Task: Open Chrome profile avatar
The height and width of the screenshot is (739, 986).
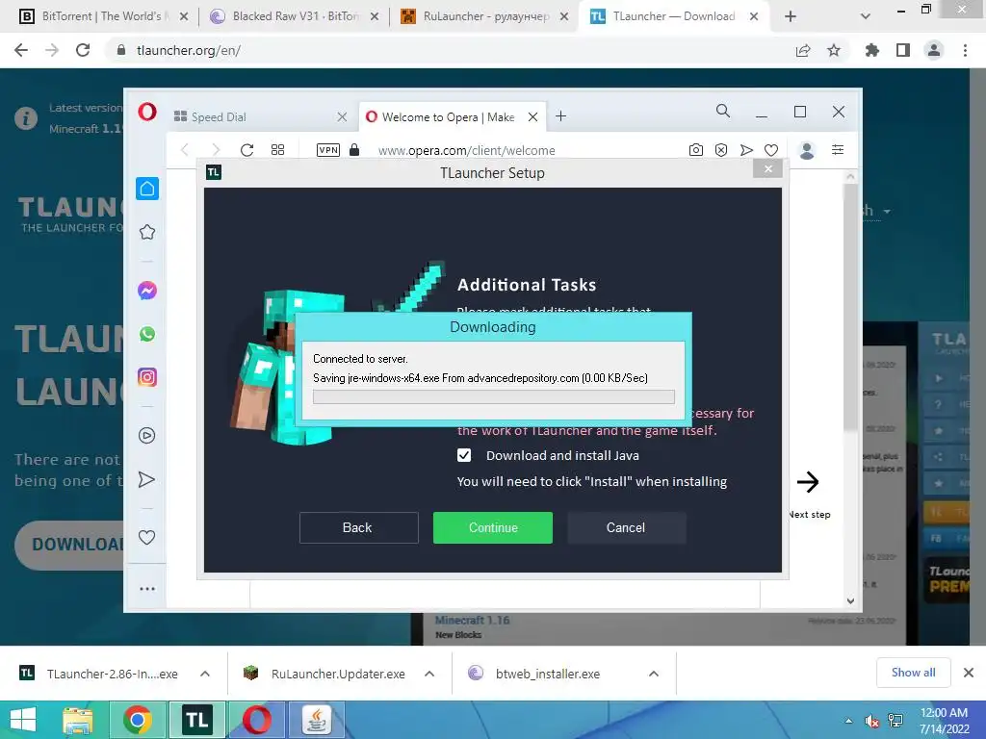Action: click(934, 50)
